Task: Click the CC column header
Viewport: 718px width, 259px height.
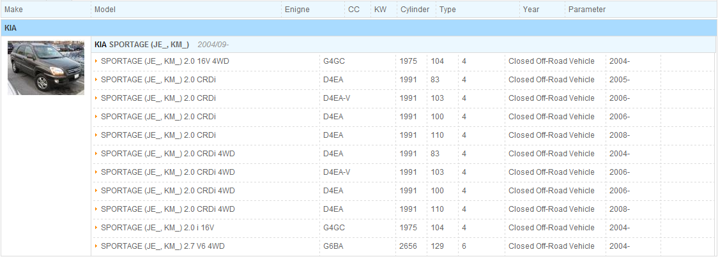Action: pyautogui.click(x=354, y=10)
